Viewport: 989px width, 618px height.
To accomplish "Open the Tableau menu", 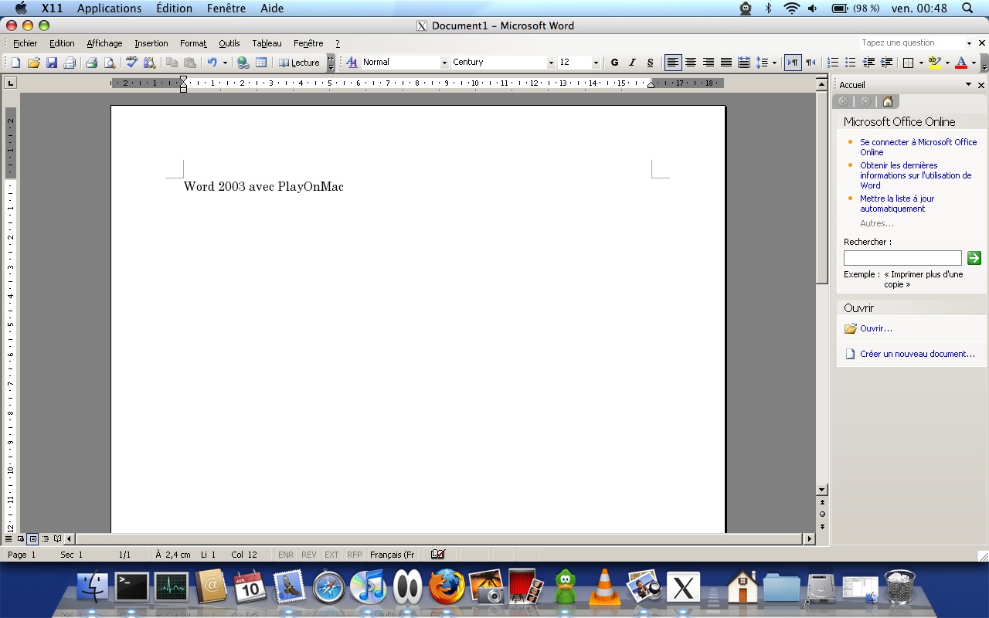I will 267,43.
